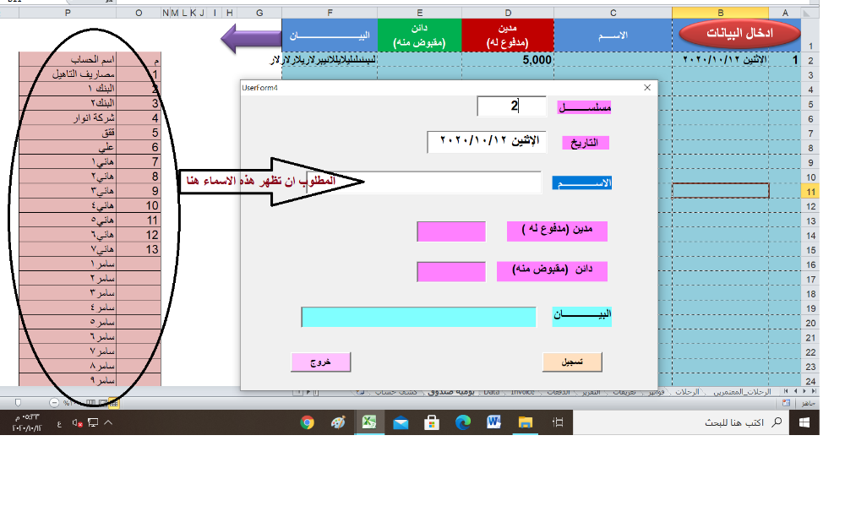Viewport: 845px width, 528px height.
Task: Click the taskbar clock and date
Action: coord(27,423)
